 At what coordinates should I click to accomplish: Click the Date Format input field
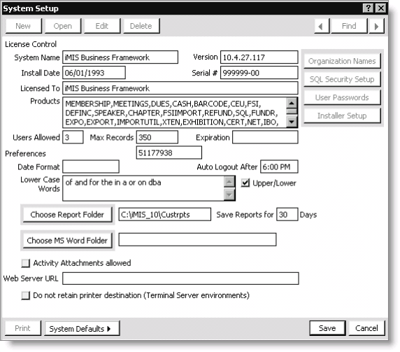(91, 167)
